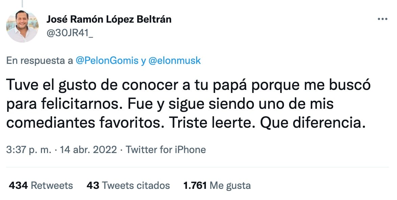Open the @30JR41_ handle profile
The image size is (397, 200).
pos(69,33)
